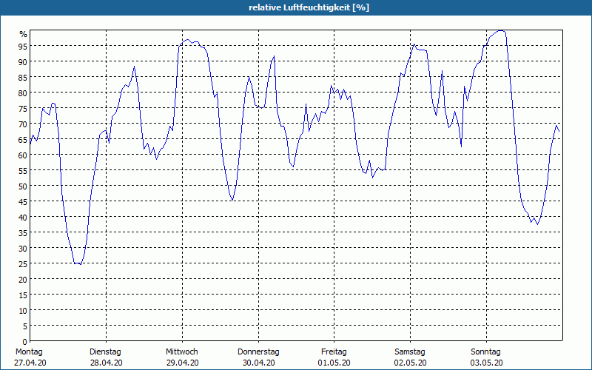Image resolution: width=592 pixels, height=370 pixels.
Task: Click the Thursday spike reaching about 91%
Action: click(x=274, y=56)
